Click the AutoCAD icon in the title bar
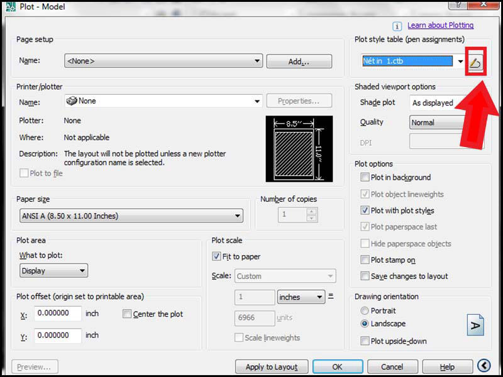The width and height of the screenshot is (503, 377). point(11,6)
